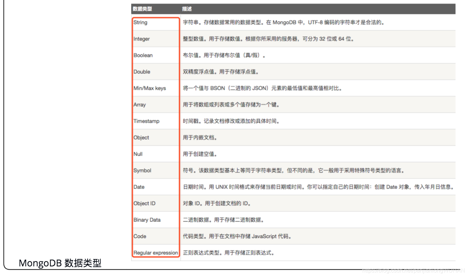The height and width of the screenshot is (277, 468).
Task: Click the 正则表达式类型 description text
Action: (229, 253)
